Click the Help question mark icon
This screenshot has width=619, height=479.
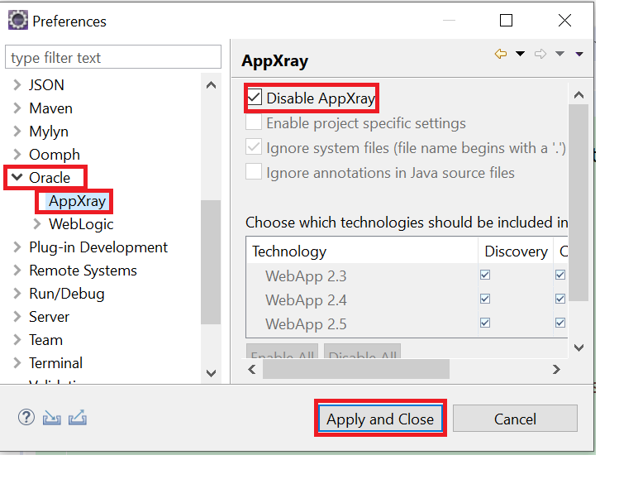26,417
